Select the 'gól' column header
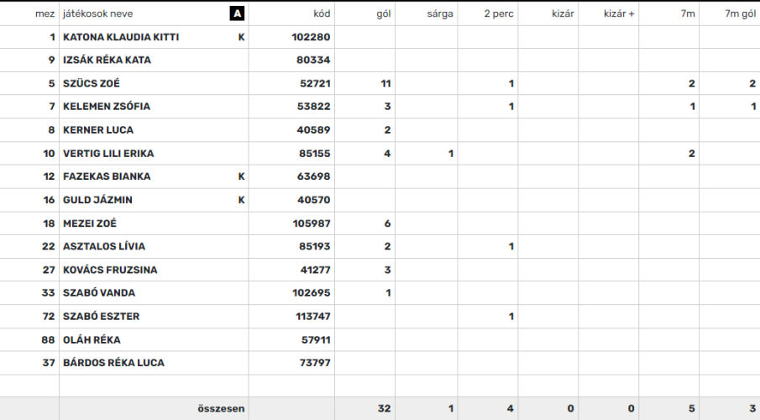Viewport: 760px width, 420px height. tap(384, 13)
